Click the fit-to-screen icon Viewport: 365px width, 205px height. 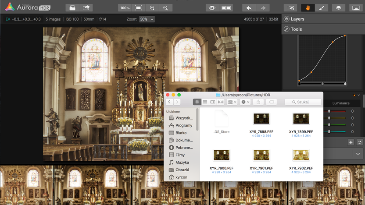[138, 8]
